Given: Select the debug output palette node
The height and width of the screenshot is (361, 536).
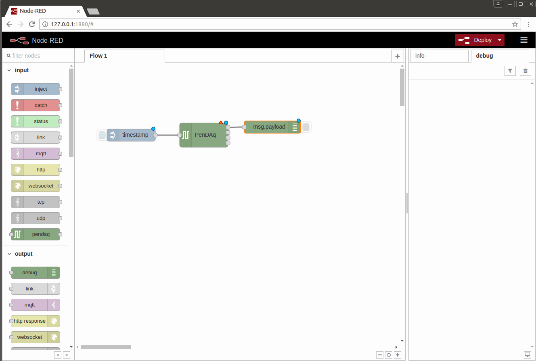Looking at the screenshot, I should 36,273.
